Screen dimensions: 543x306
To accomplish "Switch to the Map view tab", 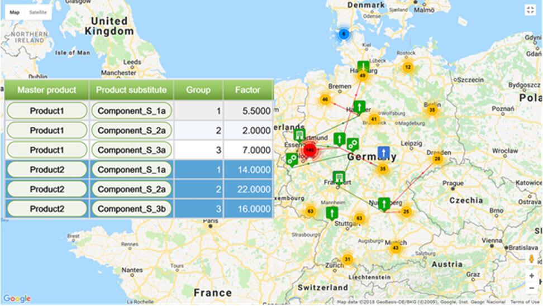I will click(x=15, y=12).
